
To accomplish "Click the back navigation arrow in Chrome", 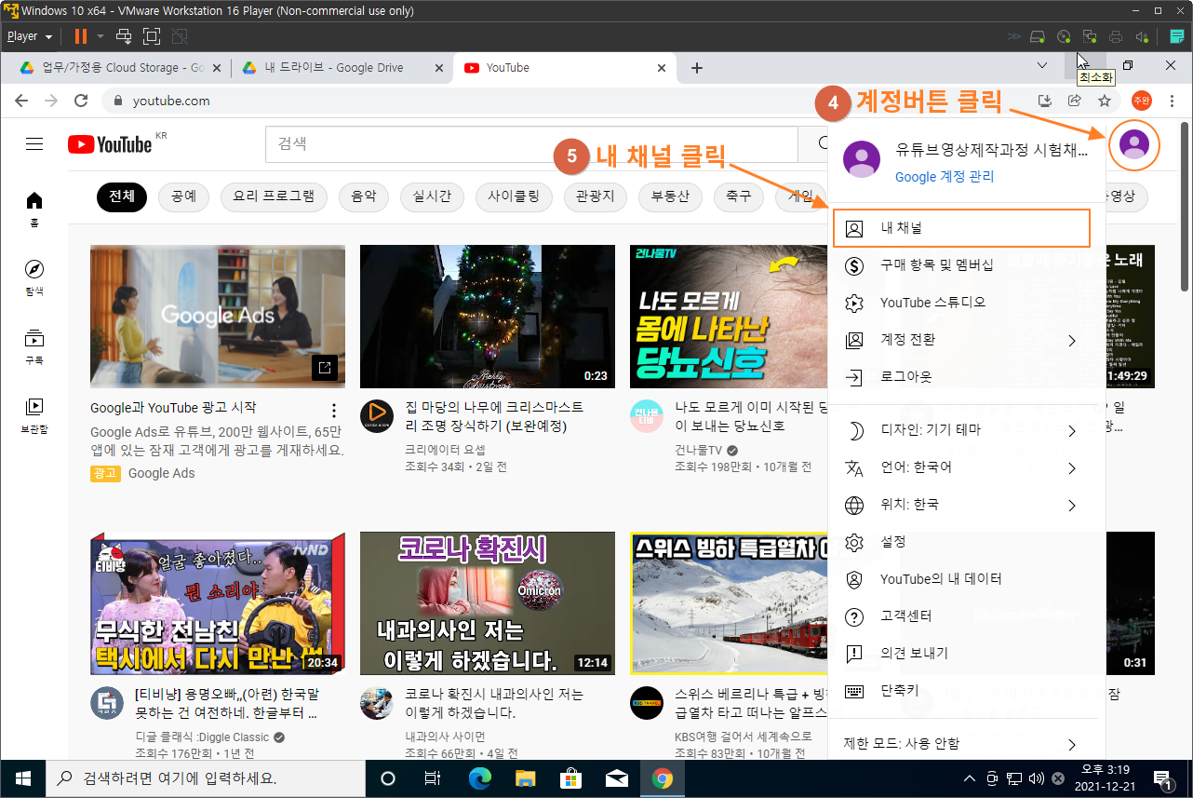I will [21, 101].
